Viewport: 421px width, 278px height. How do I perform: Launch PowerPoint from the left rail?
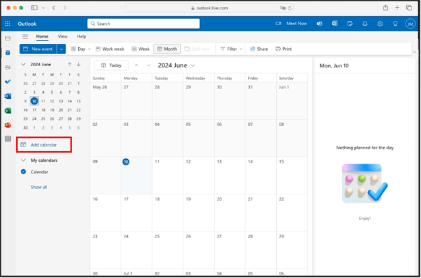pyautogui.click(x=8, y=125)
